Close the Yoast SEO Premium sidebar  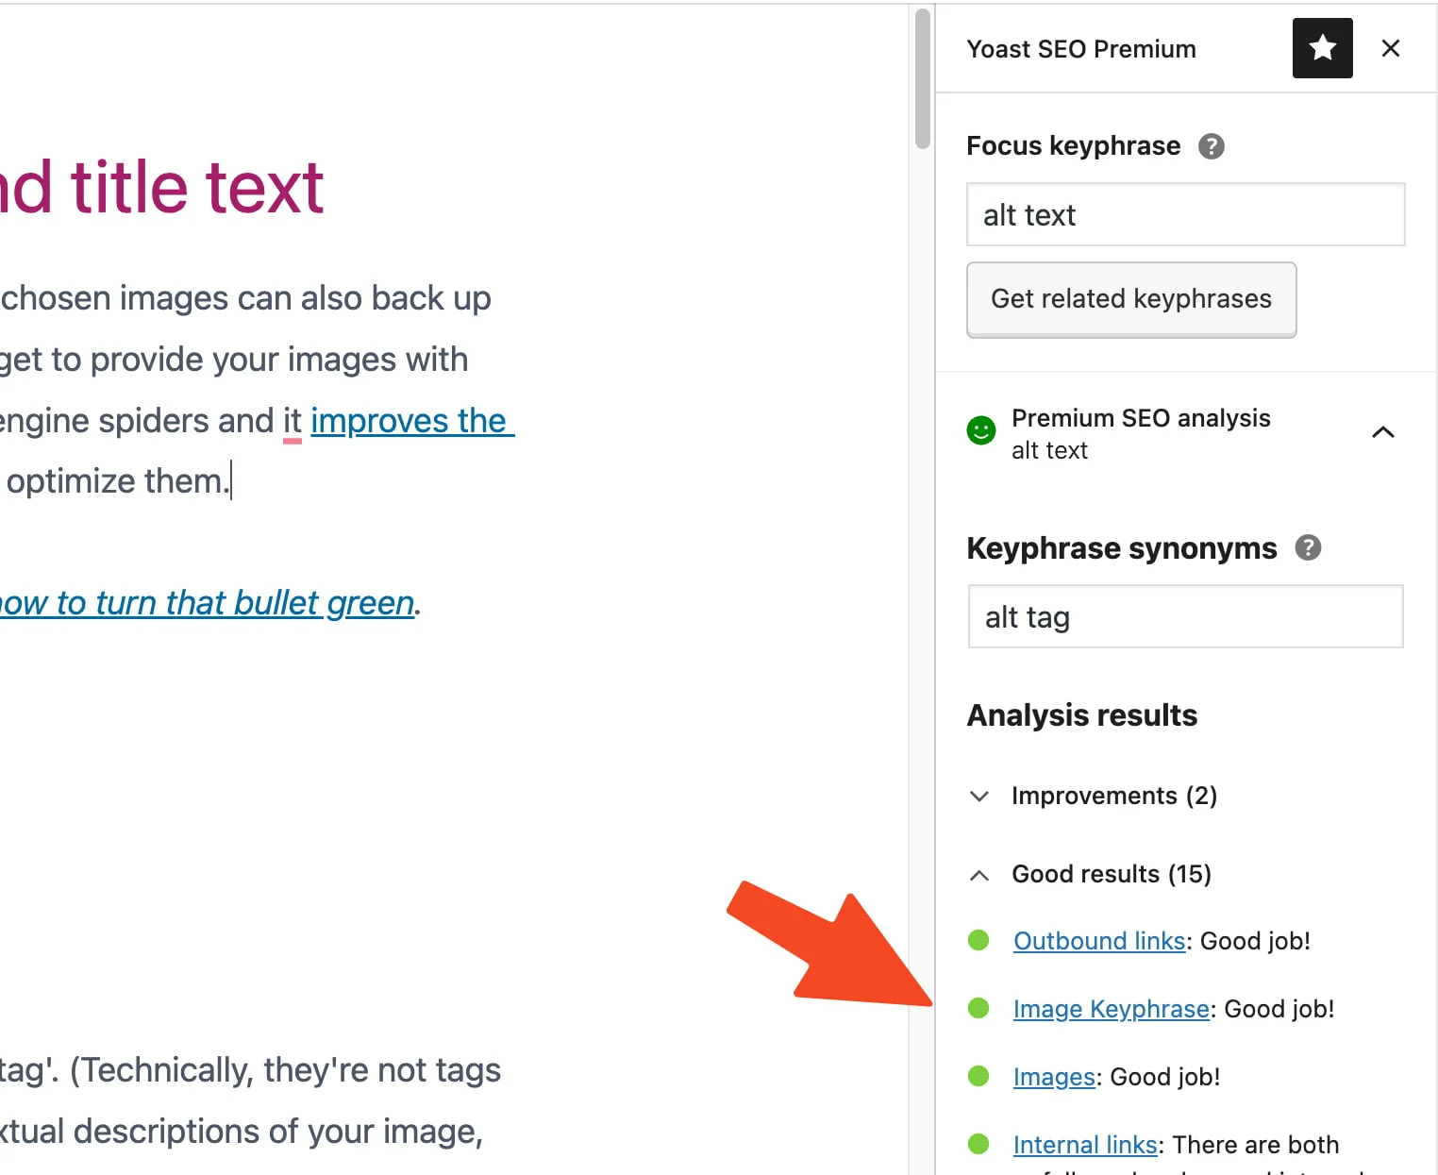[1391, 48]
